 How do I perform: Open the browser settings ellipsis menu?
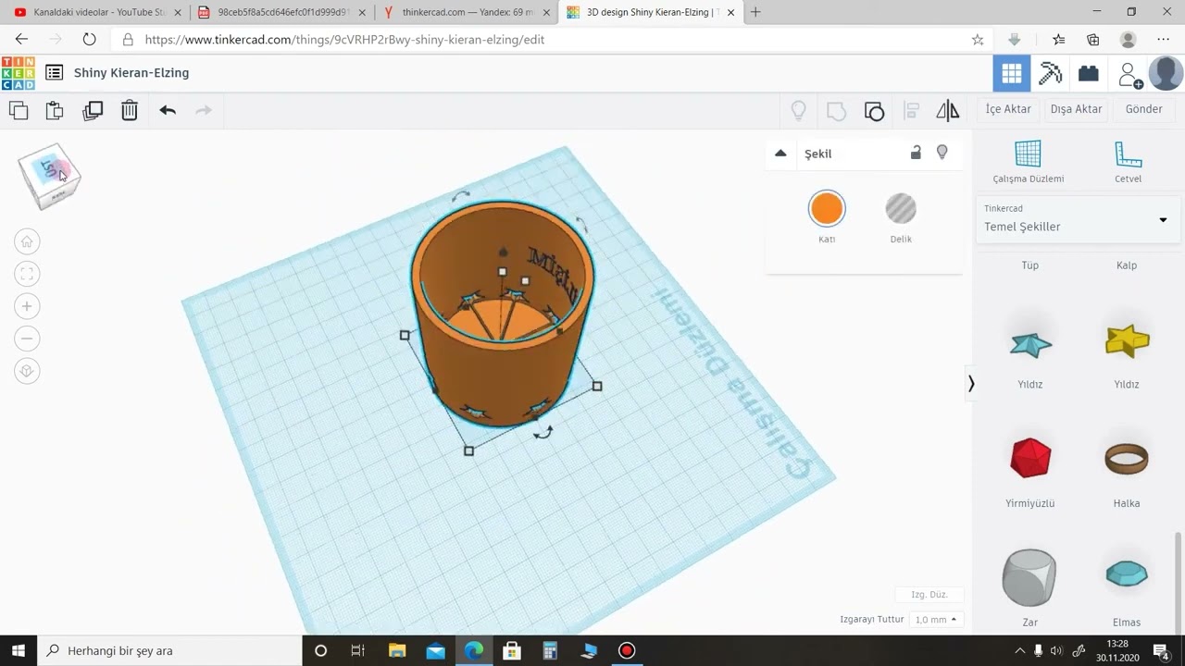(1164, 40)
